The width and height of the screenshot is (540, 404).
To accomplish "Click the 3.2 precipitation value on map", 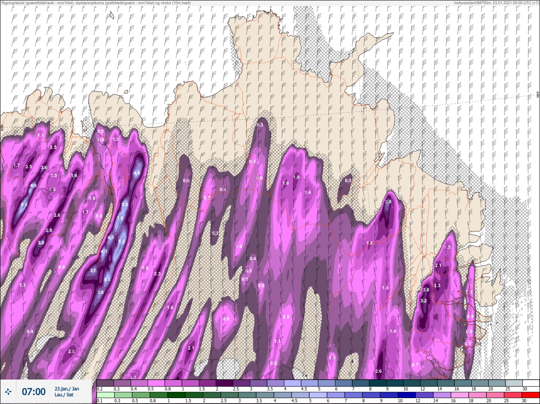I will click(424, 301).
